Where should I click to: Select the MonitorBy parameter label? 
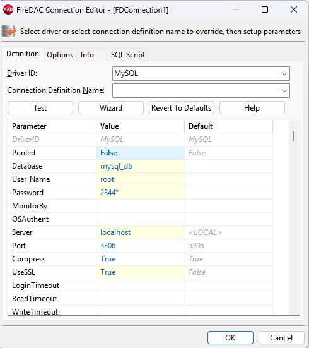point(30,206)
